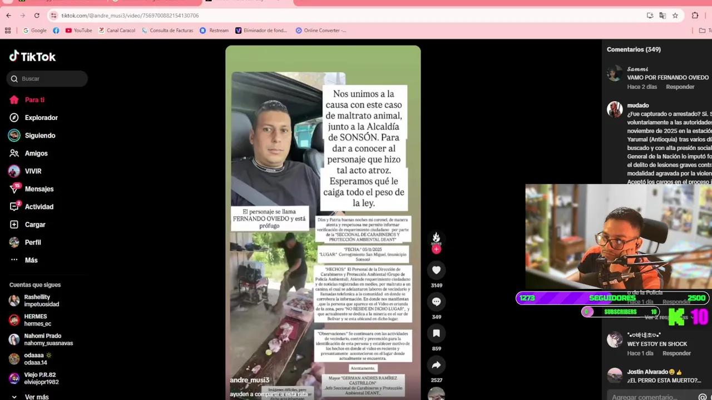Click install app icon in address bar

pyautogui.click(x=650, y=16)
